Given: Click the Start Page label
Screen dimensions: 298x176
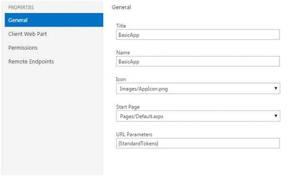Looking at the screenshot, I should [128, 107].
